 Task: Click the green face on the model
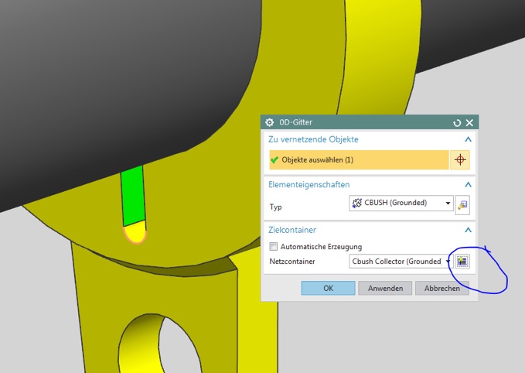pos(133,196)
